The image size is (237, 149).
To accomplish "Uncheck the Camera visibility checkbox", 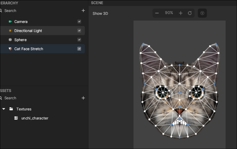I will point(79,22).
